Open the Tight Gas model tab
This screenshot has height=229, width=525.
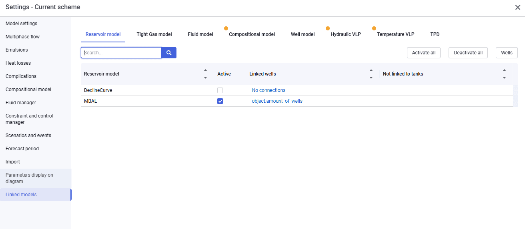point(154,34)
